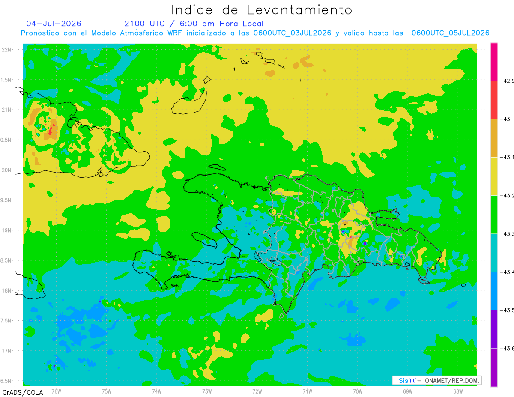514x397 pixels.
Task: Click the '-43.4' legend value
Action: pos(507,272)
